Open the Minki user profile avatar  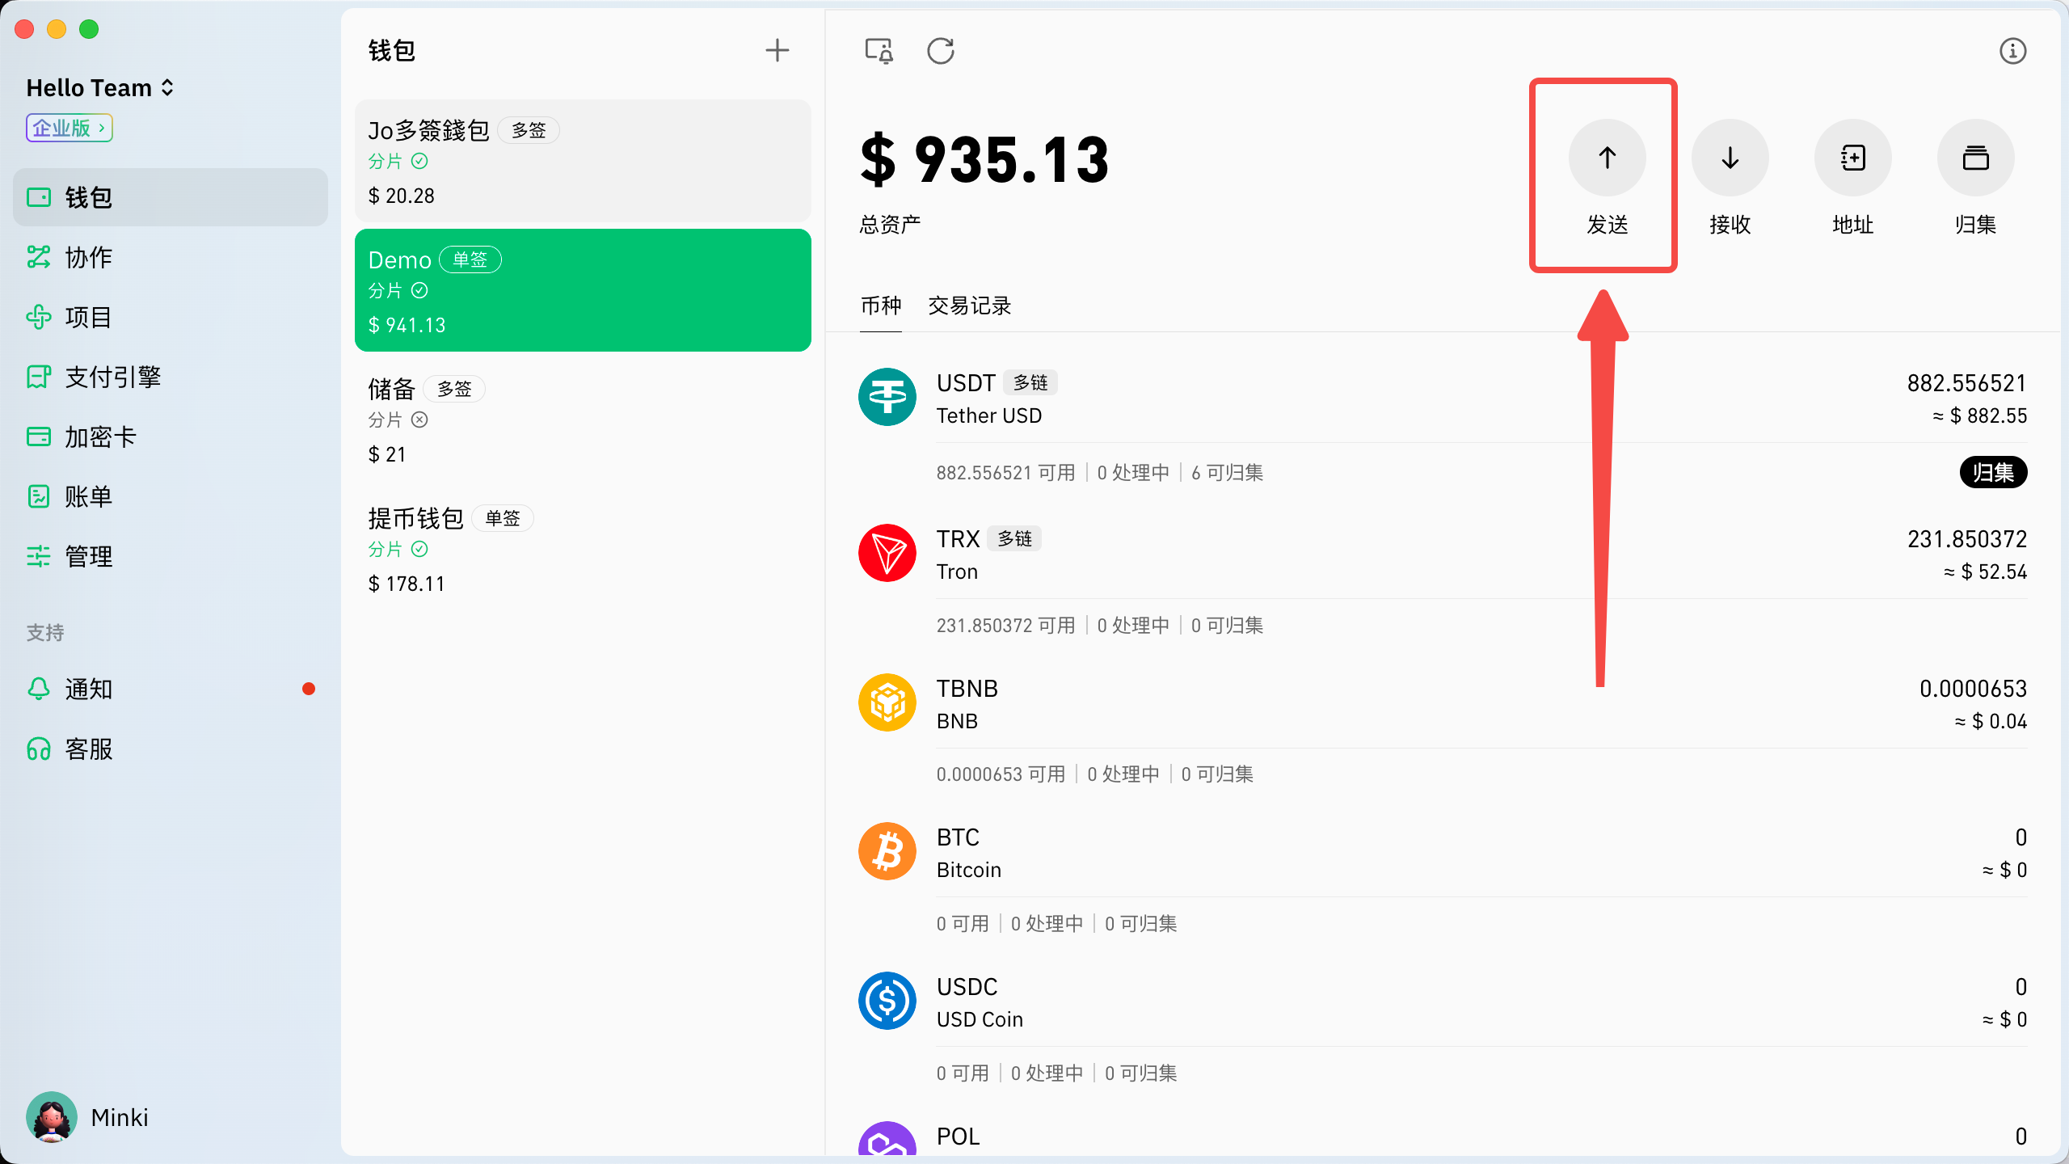coord(52,1117)
